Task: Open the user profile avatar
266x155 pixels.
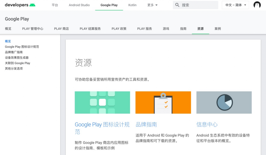Action: (257, 5)
